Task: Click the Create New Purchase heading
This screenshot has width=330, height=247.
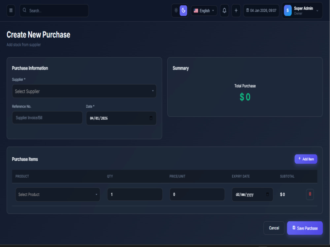Action: pyautogui.click(x=38, y=35)
